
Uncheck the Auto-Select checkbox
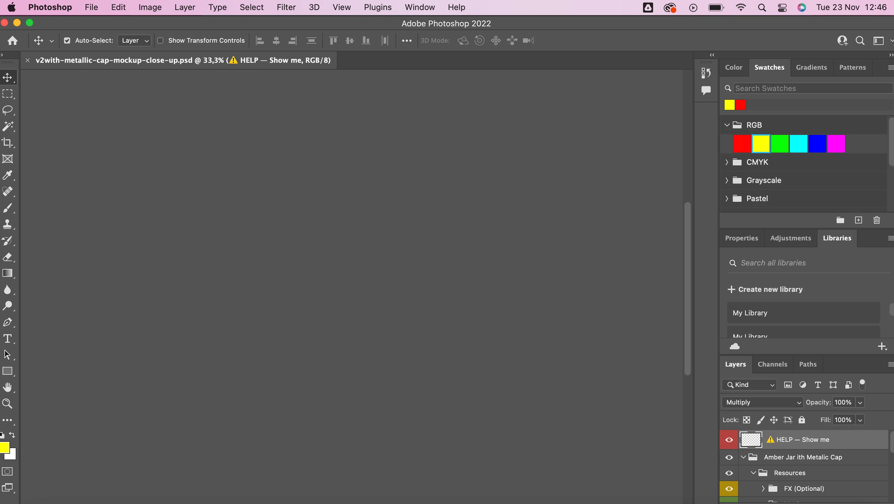tap(67, 40)
